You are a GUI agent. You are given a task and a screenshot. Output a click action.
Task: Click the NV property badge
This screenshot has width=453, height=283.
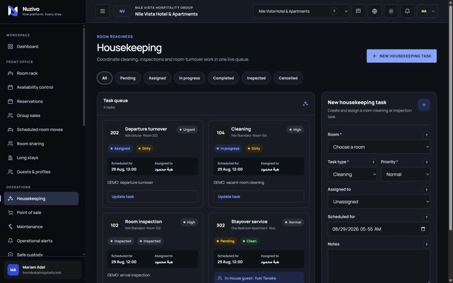click(x=122, y=11)
